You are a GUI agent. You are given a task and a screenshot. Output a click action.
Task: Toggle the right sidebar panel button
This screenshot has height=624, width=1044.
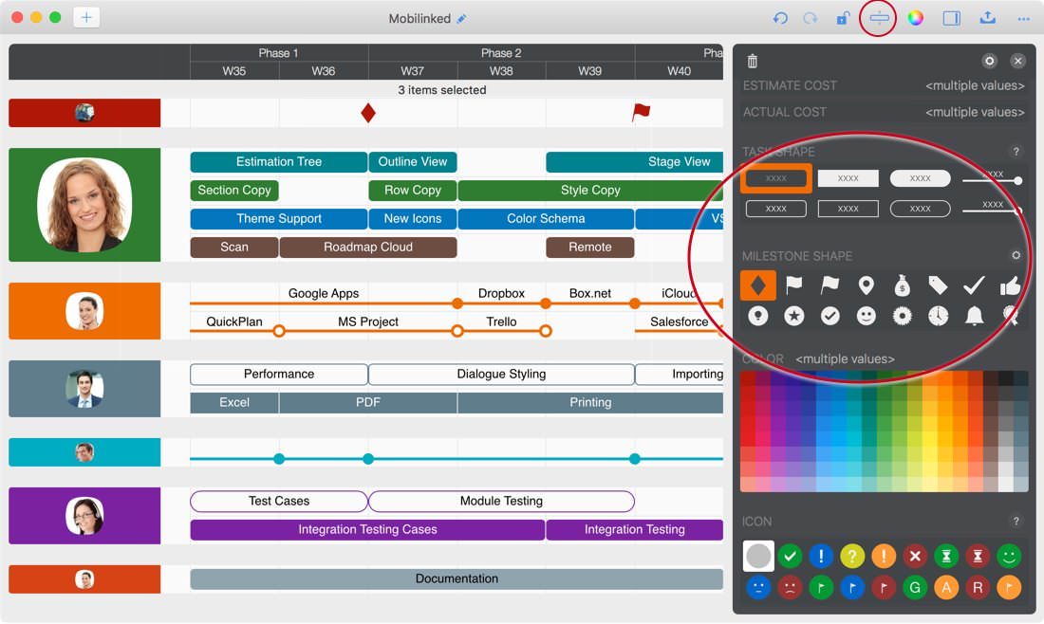pyautogui.click(x=951, y=18)
